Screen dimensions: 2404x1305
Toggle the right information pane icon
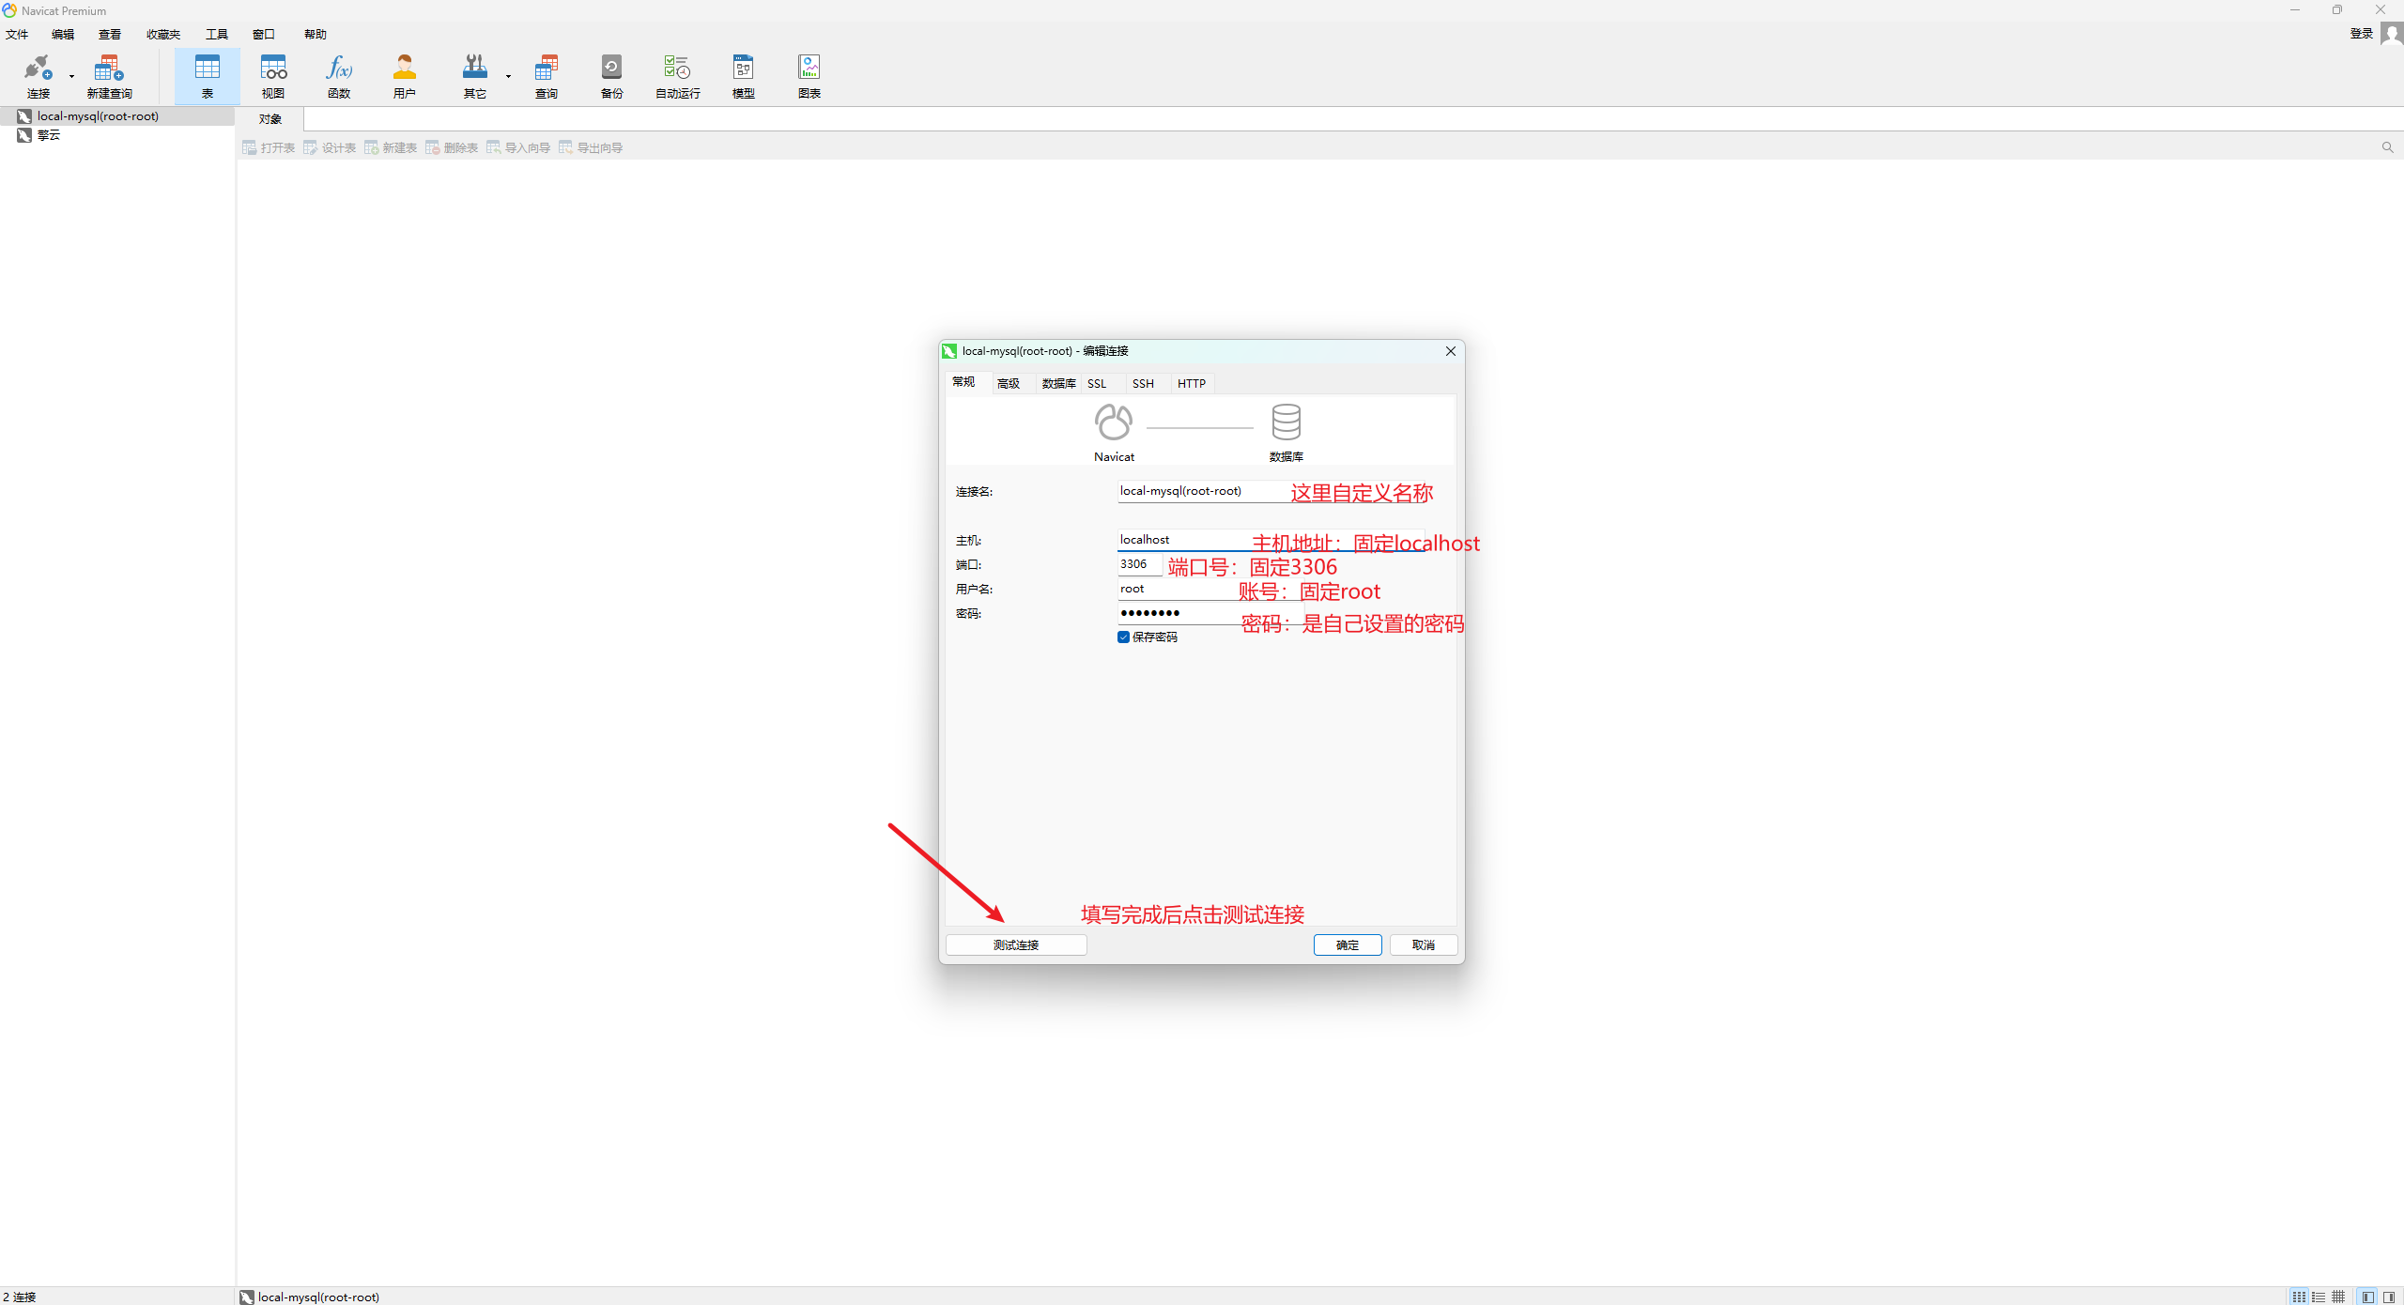[x=2389, y=1297]
